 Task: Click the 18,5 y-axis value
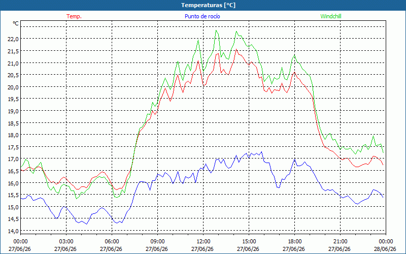(13, 123)
